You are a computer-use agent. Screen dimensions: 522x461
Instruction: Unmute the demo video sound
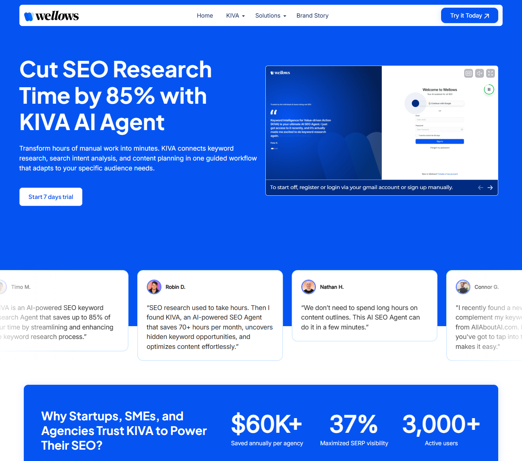point(480,73)
